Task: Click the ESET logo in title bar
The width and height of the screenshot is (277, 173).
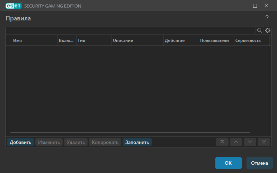Action: click(x=14, y=6)
